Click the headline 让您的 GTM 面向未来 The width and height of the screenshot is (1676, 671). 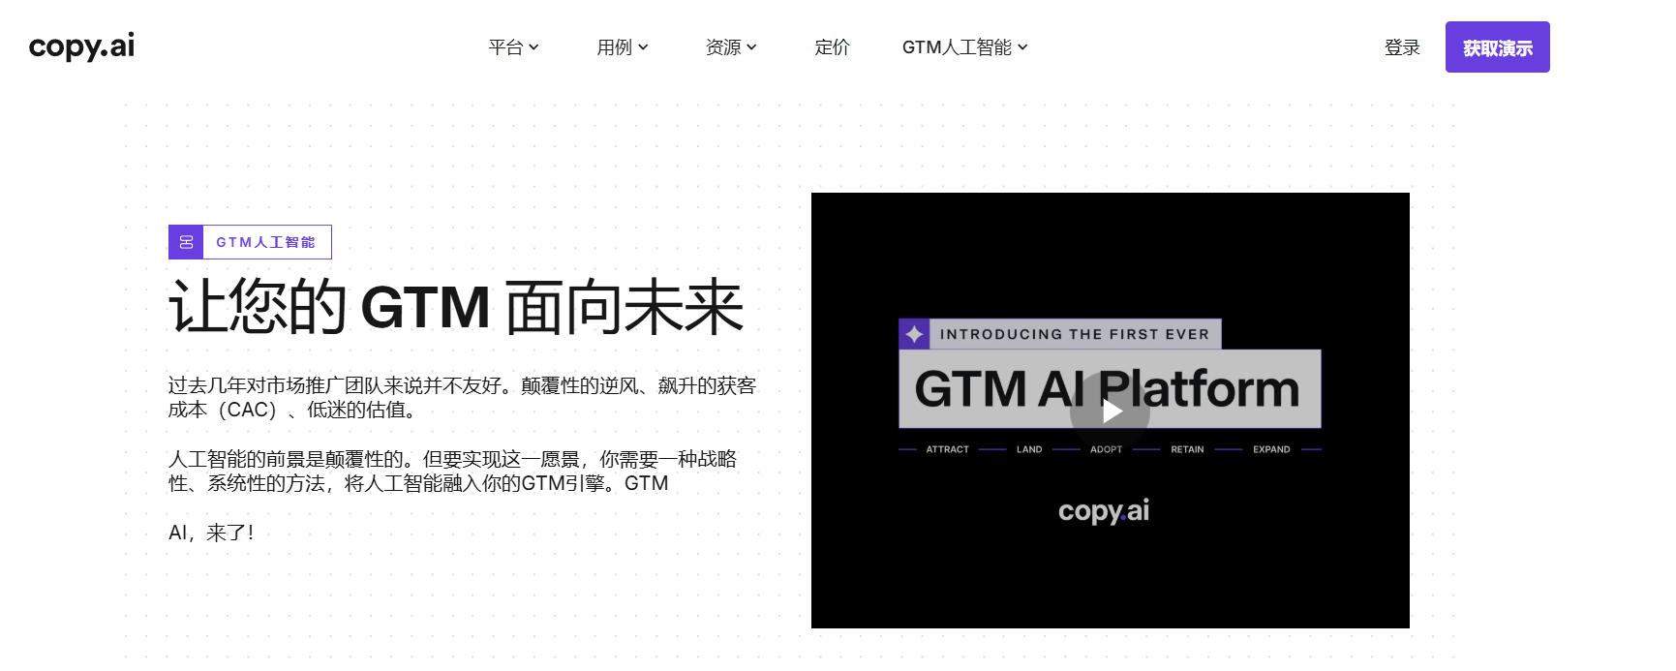coord(456,308)
